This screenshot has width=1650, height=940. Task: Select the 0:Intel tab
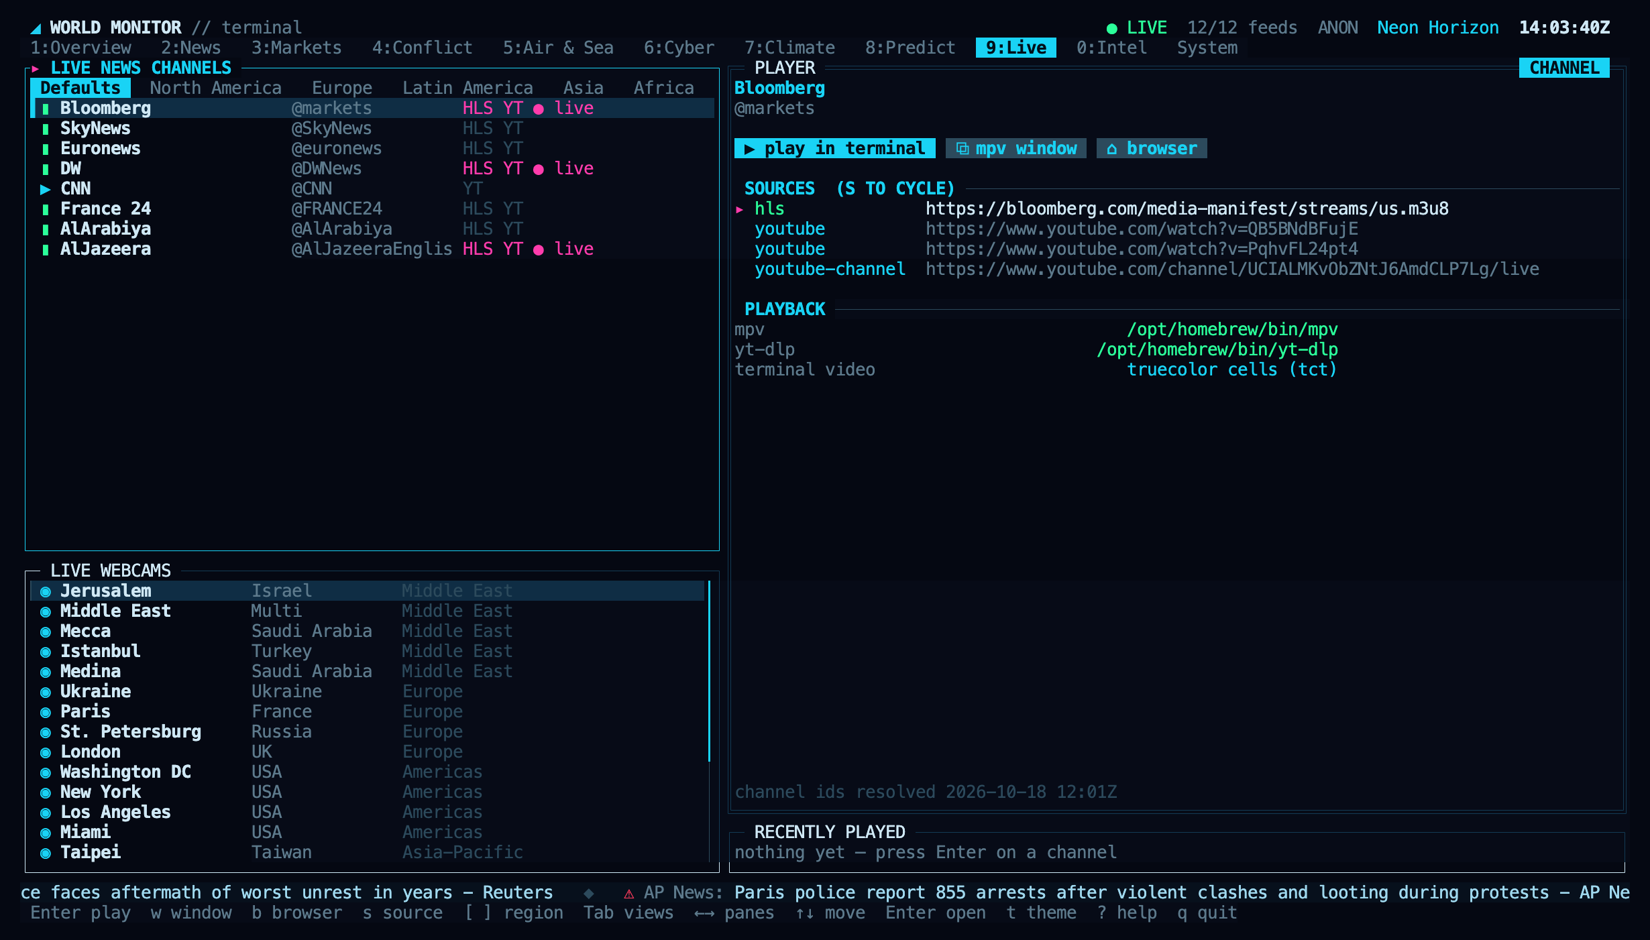(x=1111, y=48)
